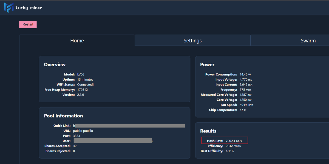Select the Port value 3333
This screenshot has height=164, width=329.
pos(76,136)
